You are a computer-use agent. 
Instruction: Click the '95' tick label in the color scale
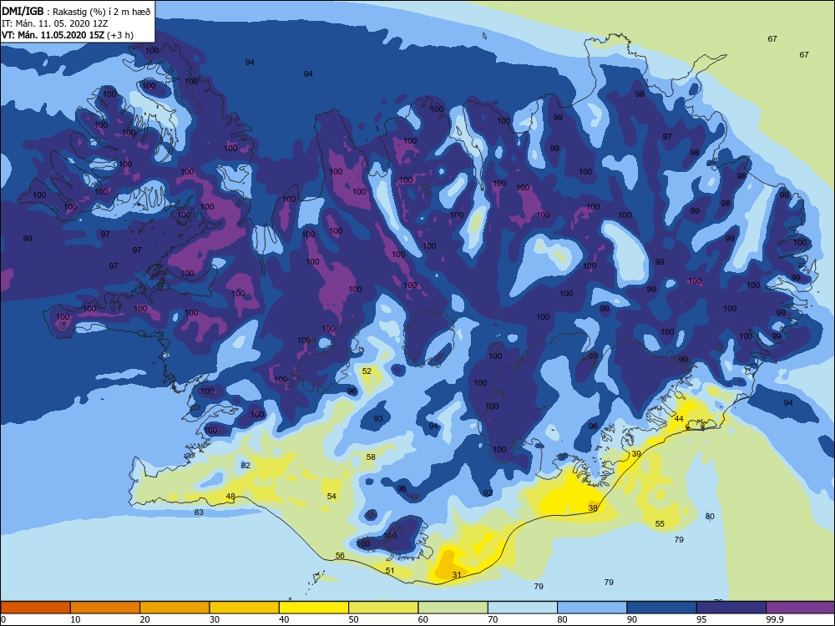(x=702, y=619)
